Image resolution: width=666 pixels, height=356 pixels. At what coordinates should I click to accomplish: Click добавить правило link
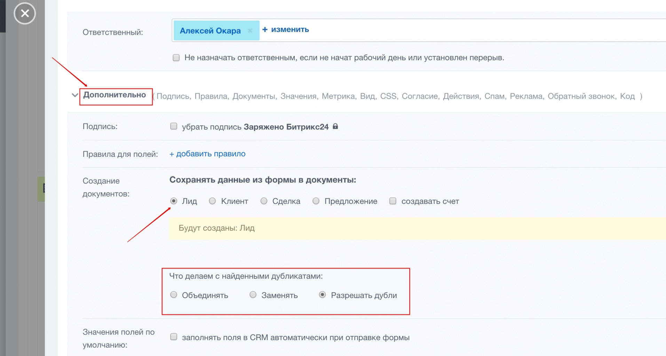tap(207, 154)
